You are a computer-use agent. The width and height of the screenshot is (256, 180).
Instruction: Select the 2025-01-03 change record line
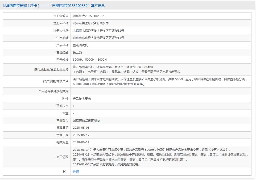[x=107, y=164]
